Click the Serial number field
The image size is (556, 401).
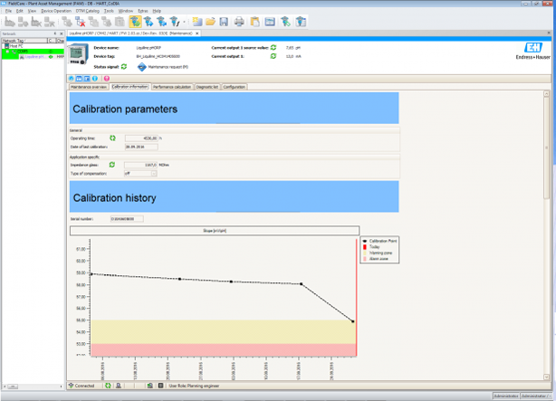coord(127,219)
